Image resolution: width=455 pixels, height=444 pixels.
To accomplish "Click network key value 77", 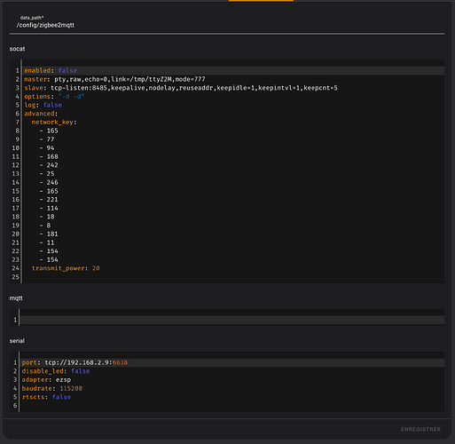I will [51, 139].
